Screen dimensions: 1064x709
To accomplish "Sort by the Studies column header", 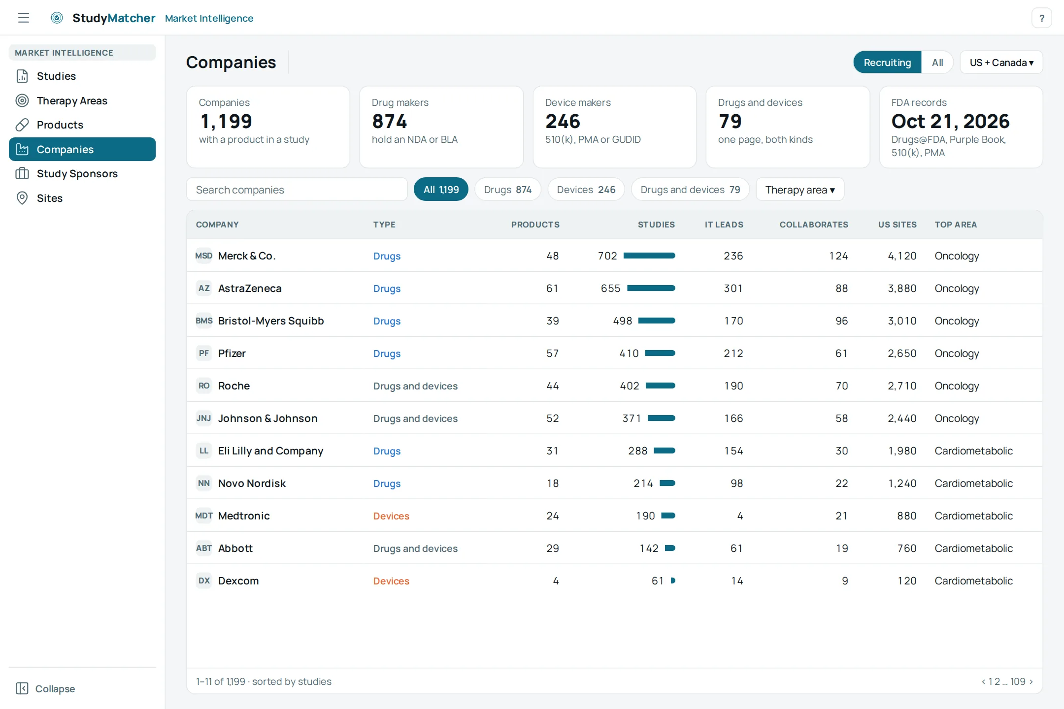I will click(656, 225).
